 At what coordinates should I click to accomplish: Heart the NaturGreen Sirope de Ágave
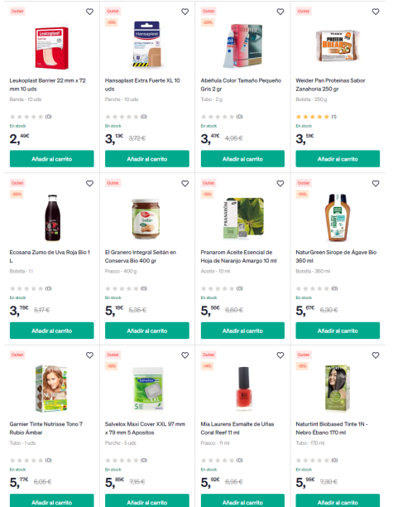(376, 183)
